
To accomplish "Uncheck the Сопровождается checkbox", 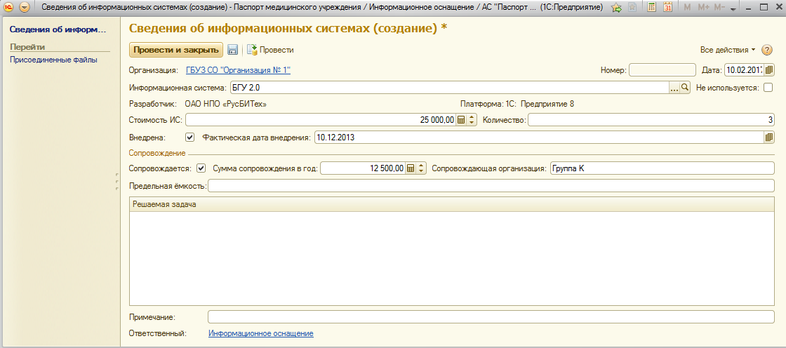I will click(201, 168).
